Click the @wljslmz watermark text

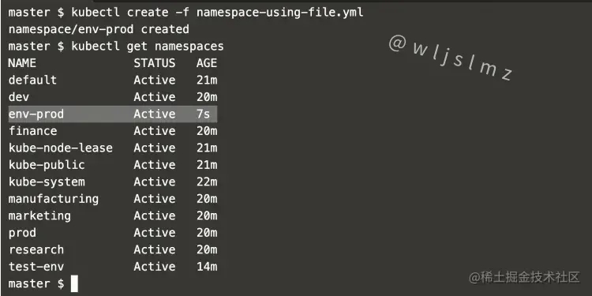pyautogui.click(x=451, y=58)
